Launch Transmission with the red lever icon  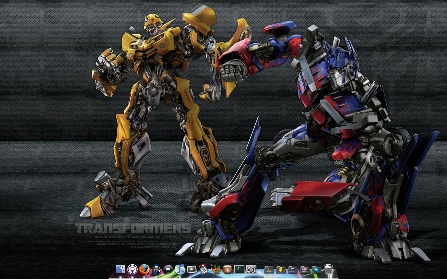(x=204, y=269)
